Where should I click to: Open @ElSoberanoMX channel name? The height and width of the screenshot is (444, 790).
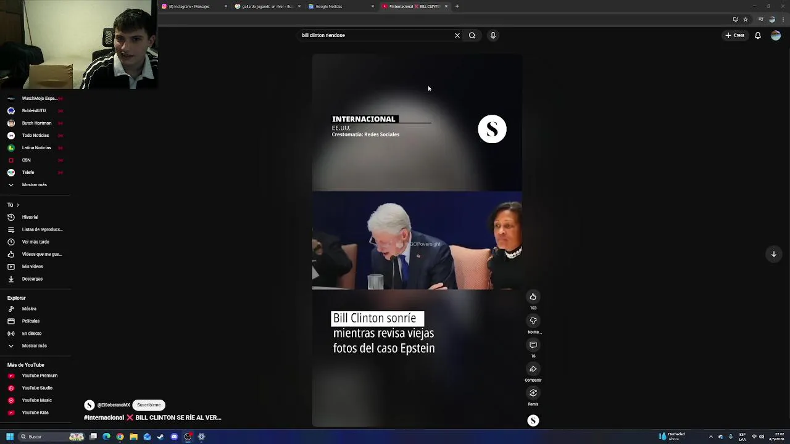click(x=114, y=405)
